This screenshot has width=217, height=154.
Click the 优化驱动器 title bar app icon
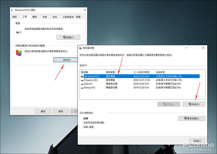pyautogui.click(x=80, y=48)
